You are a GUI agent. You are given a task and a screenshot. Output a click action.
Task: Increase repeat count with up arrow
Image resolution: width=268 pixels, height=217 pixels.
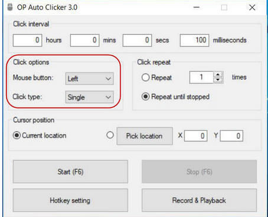click(218, 75)
